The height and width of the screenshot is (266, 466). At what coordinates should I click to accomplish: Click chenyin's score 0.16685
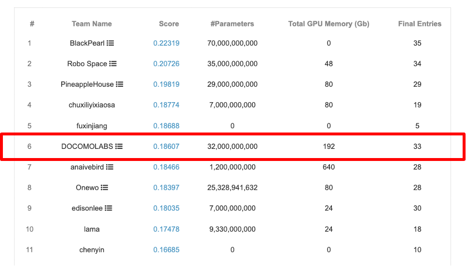tap(166, 250)
